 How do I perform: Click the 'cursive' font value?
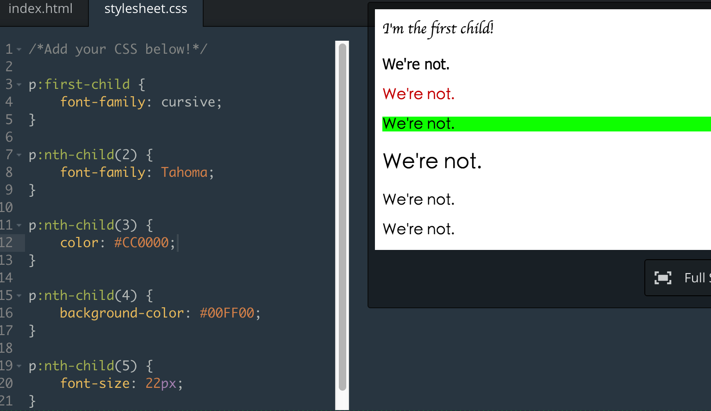point(188,102)
